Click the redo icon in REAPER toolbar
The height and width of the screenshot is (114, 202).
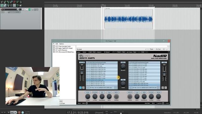point(18,2)
